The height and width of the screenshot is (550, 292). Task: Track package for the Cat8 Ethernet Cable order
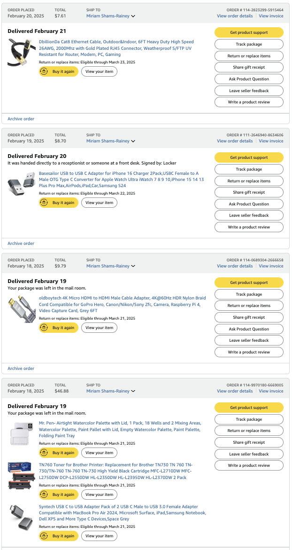pyautogui.click(x=249, y=44)
